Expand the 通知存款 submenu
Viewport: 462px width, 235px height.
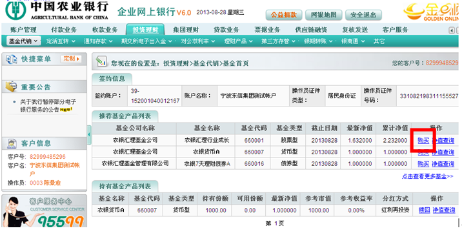(98, 41)
